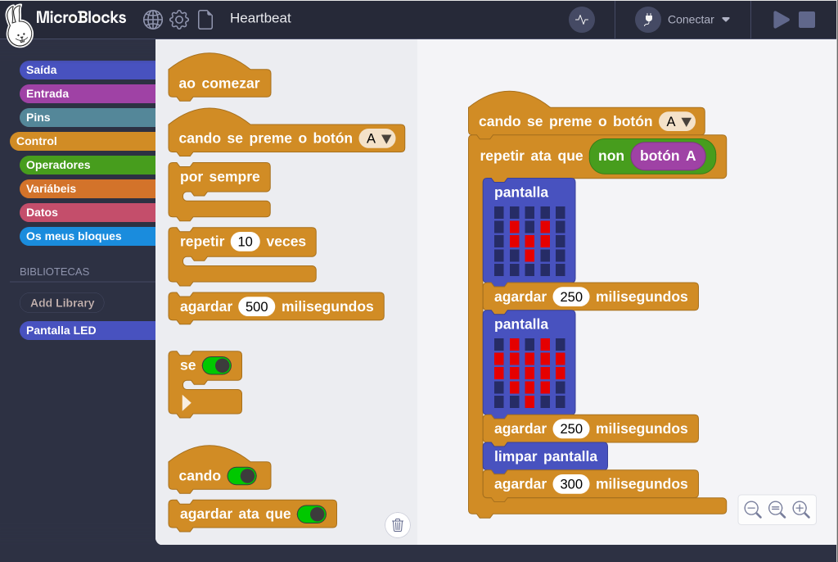
Task: Open button A dropdown in palette block
Action: 377,138
